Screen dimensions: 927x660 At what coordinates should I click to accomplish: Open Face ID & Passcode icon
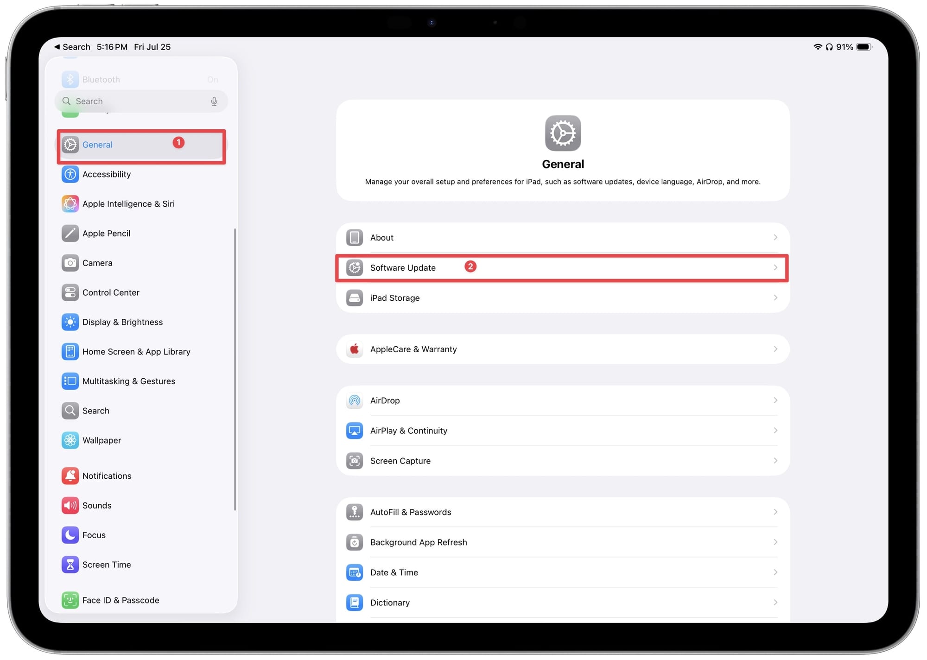(70, 600)
